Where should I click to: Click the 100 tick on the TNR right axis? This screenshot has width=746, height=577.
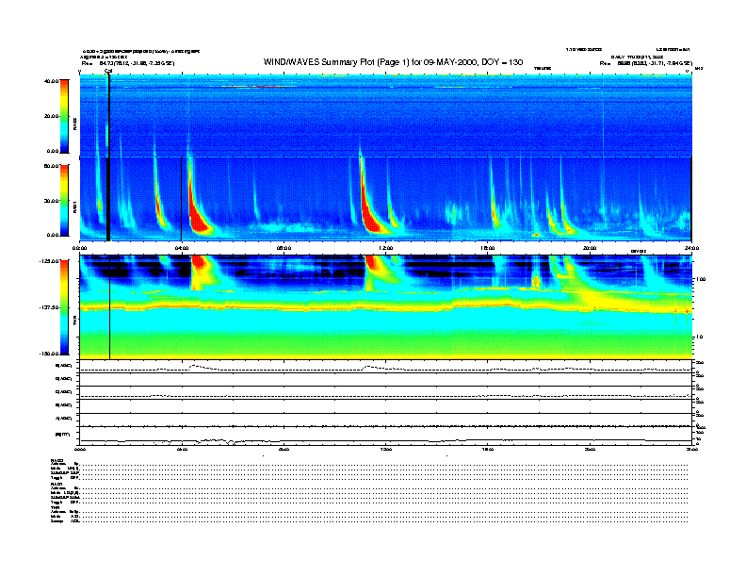(x=700, y=279)
